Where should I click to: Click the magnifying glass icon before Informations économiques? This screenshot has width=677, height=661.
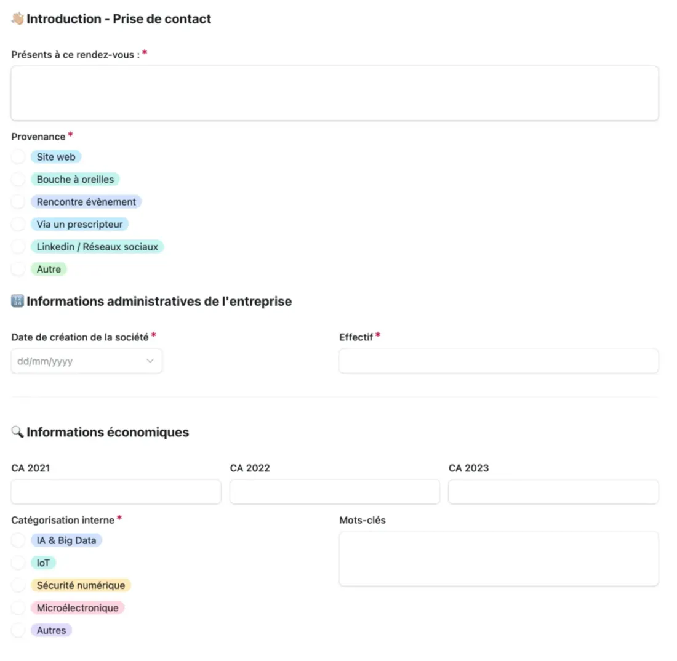tap(17, 431)
